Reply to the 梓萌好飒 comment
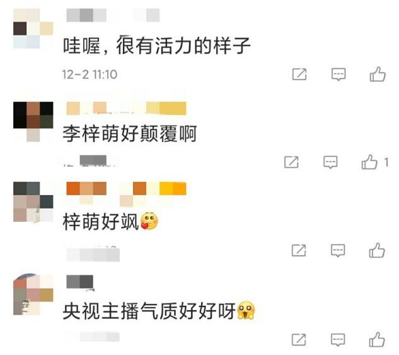The width and height of the screenshot is (399, 355). click(338, 250)
